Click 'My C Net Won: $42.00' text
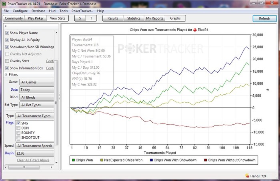The image size is (280, 181). (x=88, y=51)
